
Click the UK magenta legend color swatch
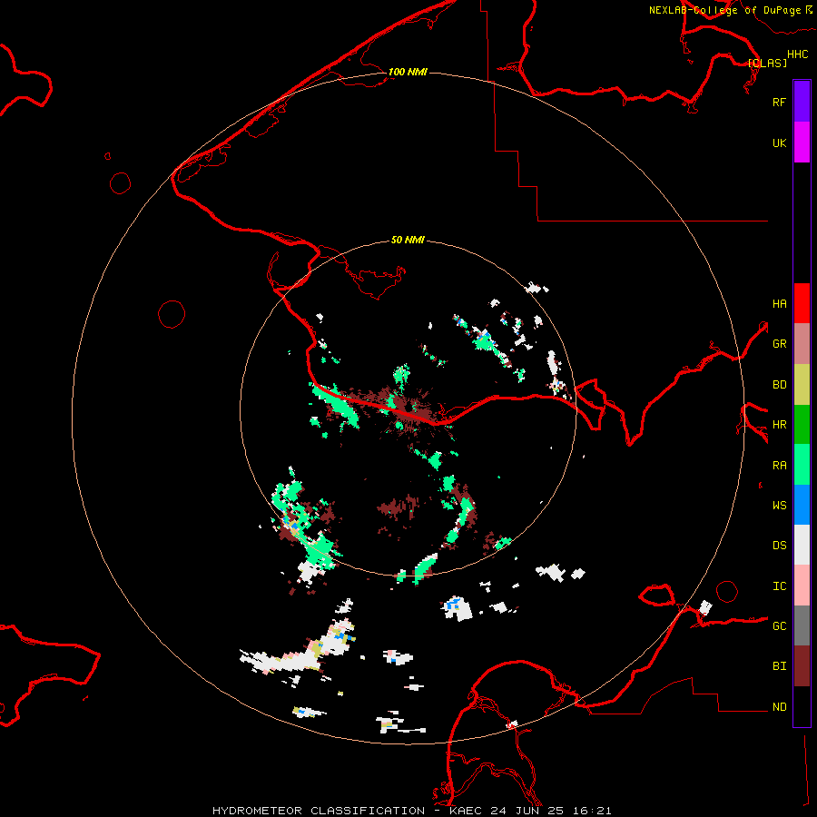[x=802, y=143]
